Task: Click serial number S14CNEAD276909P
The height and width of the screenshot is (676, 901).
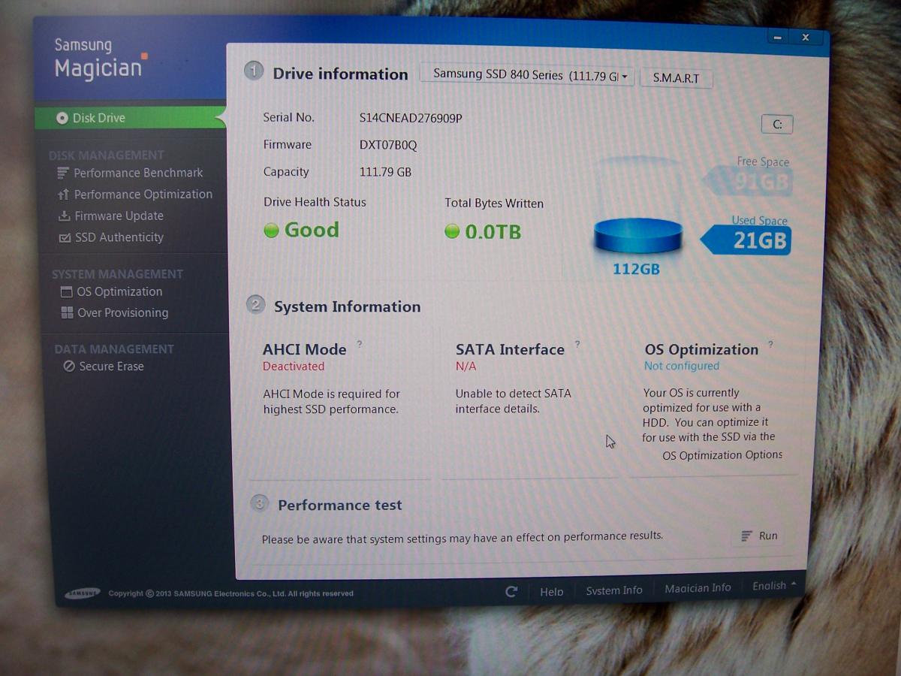Action: coord(411,118)
